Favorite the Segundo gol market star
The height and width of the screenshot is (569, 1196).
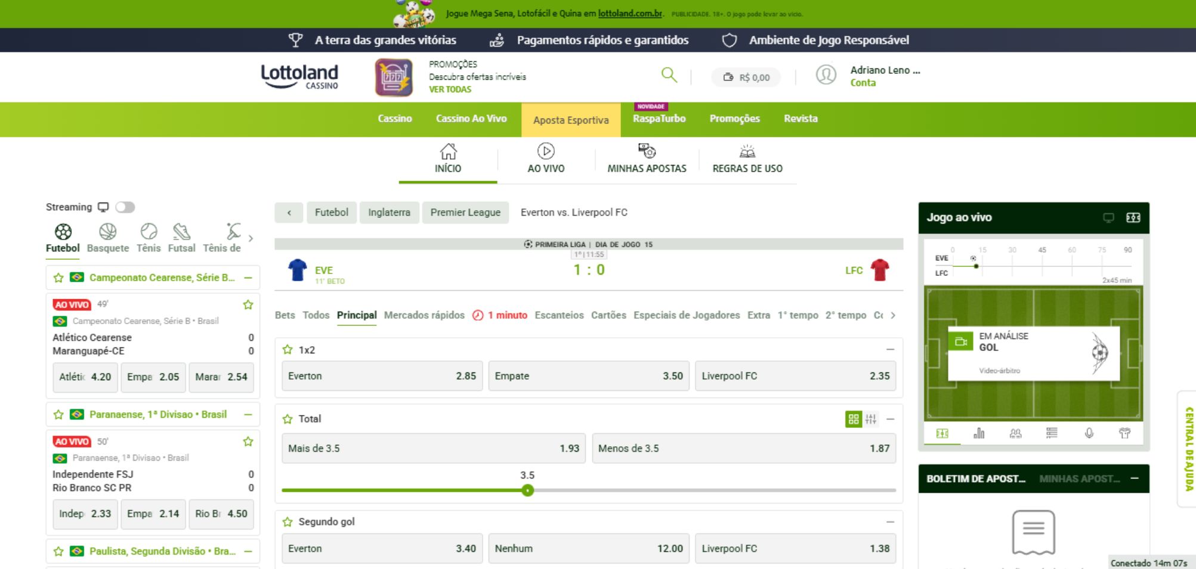click(288, 522)
